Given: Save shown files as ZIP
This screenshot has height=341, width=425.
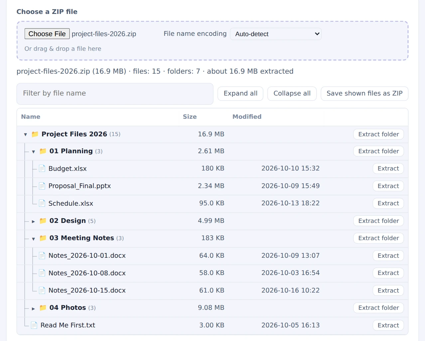Looking at the screenshot, I should pos(364,94).
